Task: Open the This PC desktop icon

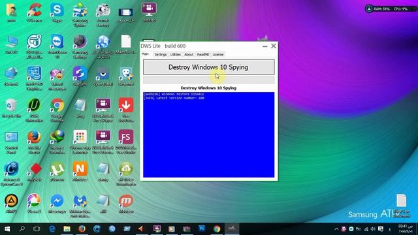Action: pyautogui.click(x=11, y=44)
